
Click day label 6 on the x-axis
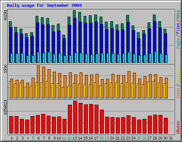click(38, 138)
